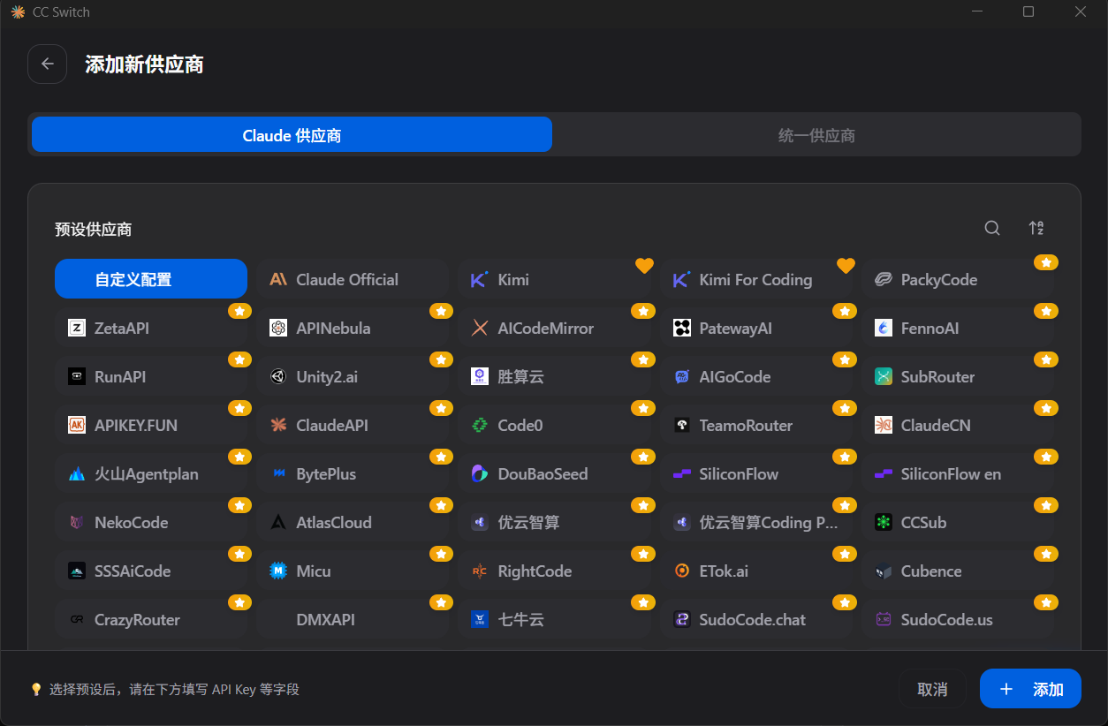Viewport: 1108px width, 726px height.
Task: Click the PackyCode logo icon
Action: pyautogui.click(x=883, y=279)
